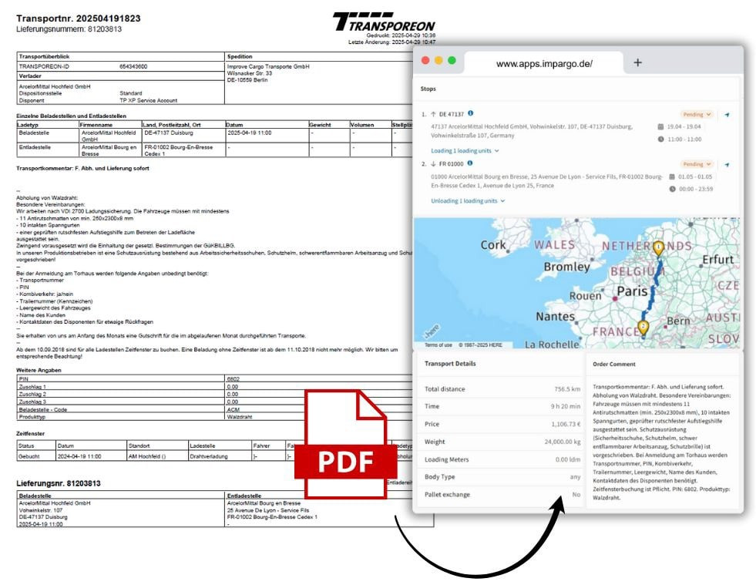Click map pin marker number 2
Viewport: 756px width, 585px height.
click(643, 328)
